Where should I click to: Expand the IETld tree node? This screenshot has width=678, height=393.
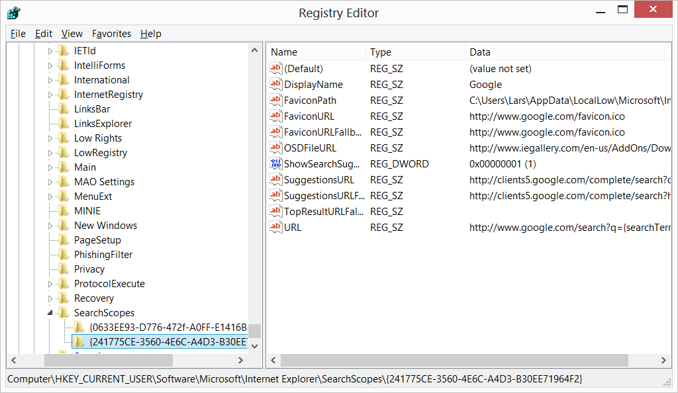coord(50,51)
